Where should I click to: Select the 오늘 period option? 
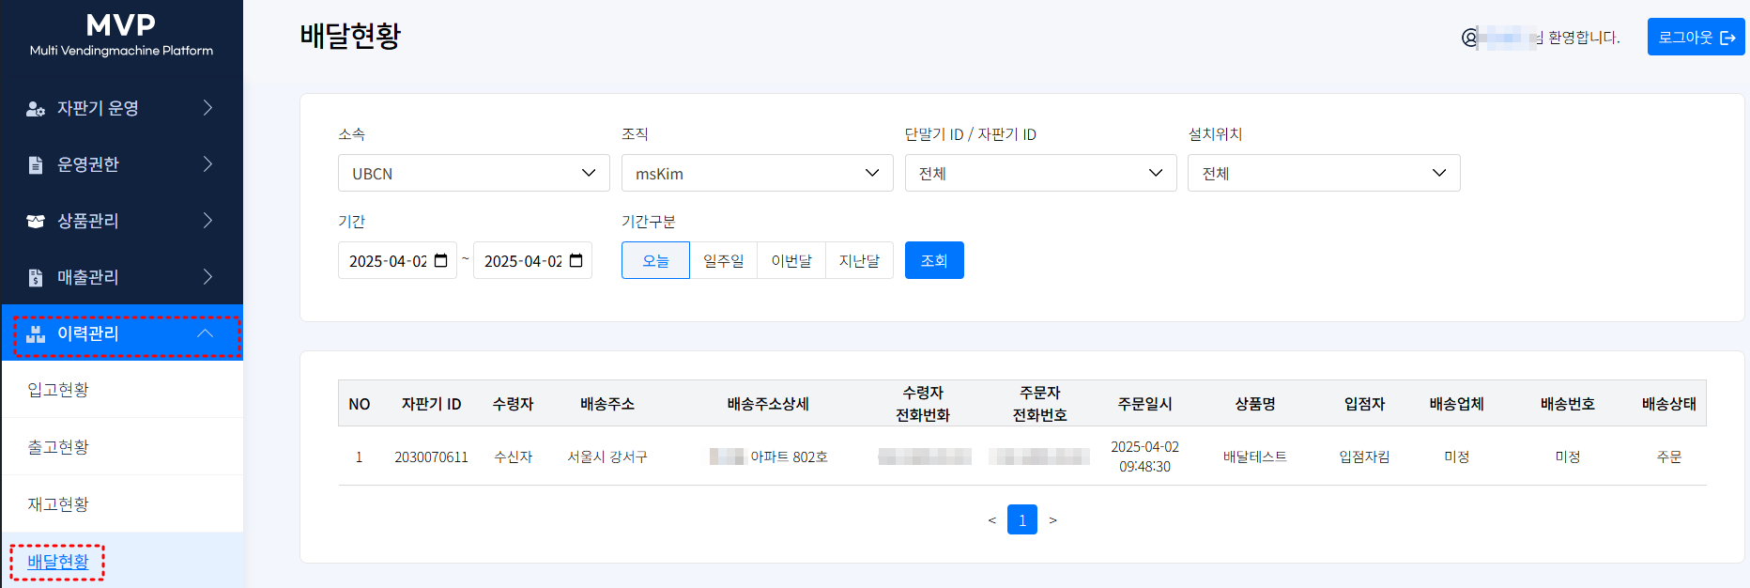click(x=655, y=260)
